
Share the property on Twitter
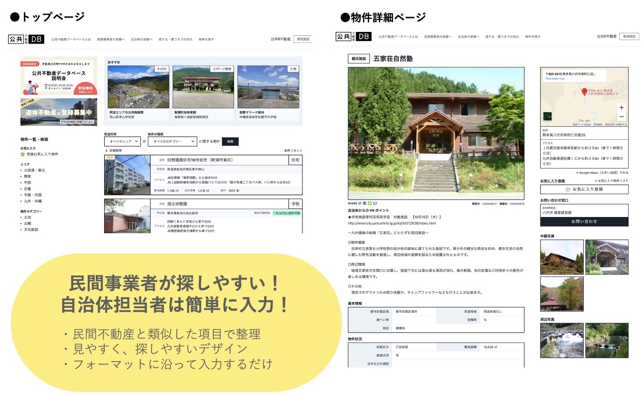tap(360, 204)
